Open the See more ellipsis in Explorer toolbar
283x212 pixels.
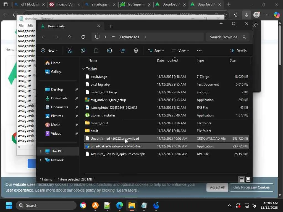pyautogui.click(x=199, y=51)
